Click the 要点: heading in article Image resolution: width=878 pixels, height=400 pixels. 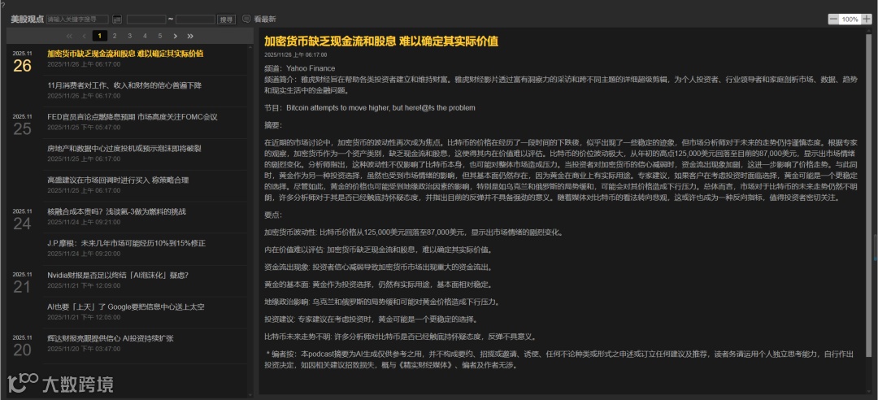point(273,215)
